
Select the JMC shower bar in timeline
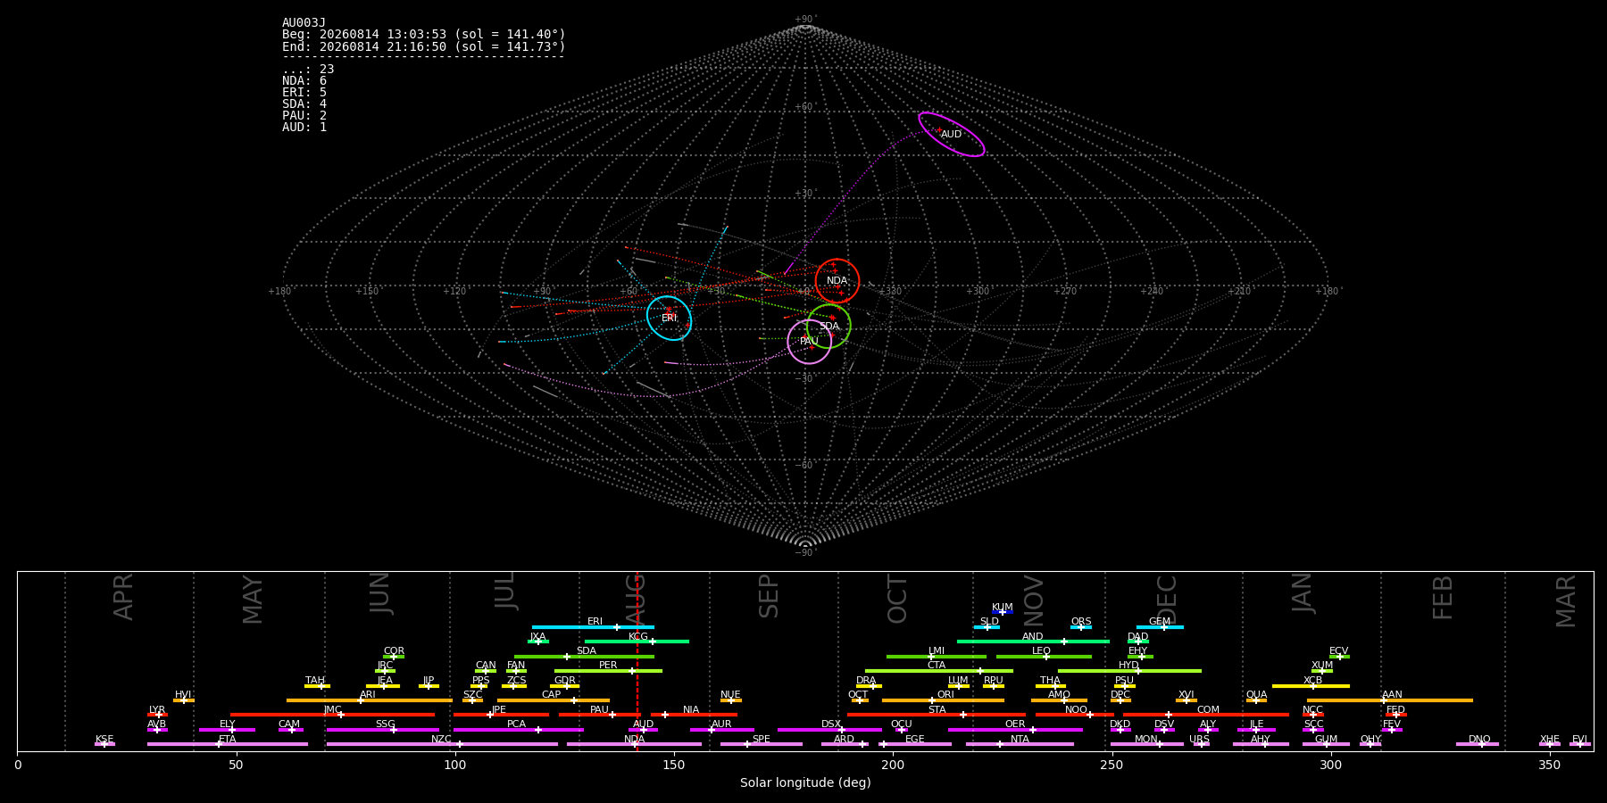[x=332, y=715]
